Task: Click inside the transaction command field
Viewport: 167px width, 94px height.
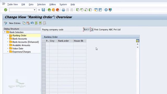Action: click(21, 10)
